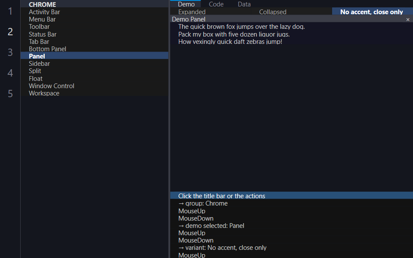The image size is (413, 258).
Task: Switch to the Code tab
Action: click(x=216, y=4)
